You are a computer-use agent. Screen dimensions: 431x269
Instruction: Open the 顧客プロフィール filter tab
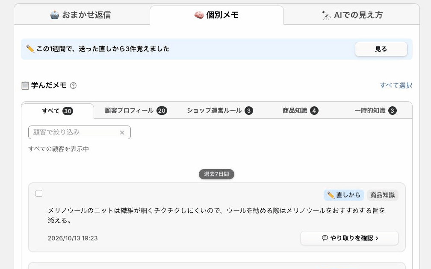pyautogui.click(x=136, y=111)
